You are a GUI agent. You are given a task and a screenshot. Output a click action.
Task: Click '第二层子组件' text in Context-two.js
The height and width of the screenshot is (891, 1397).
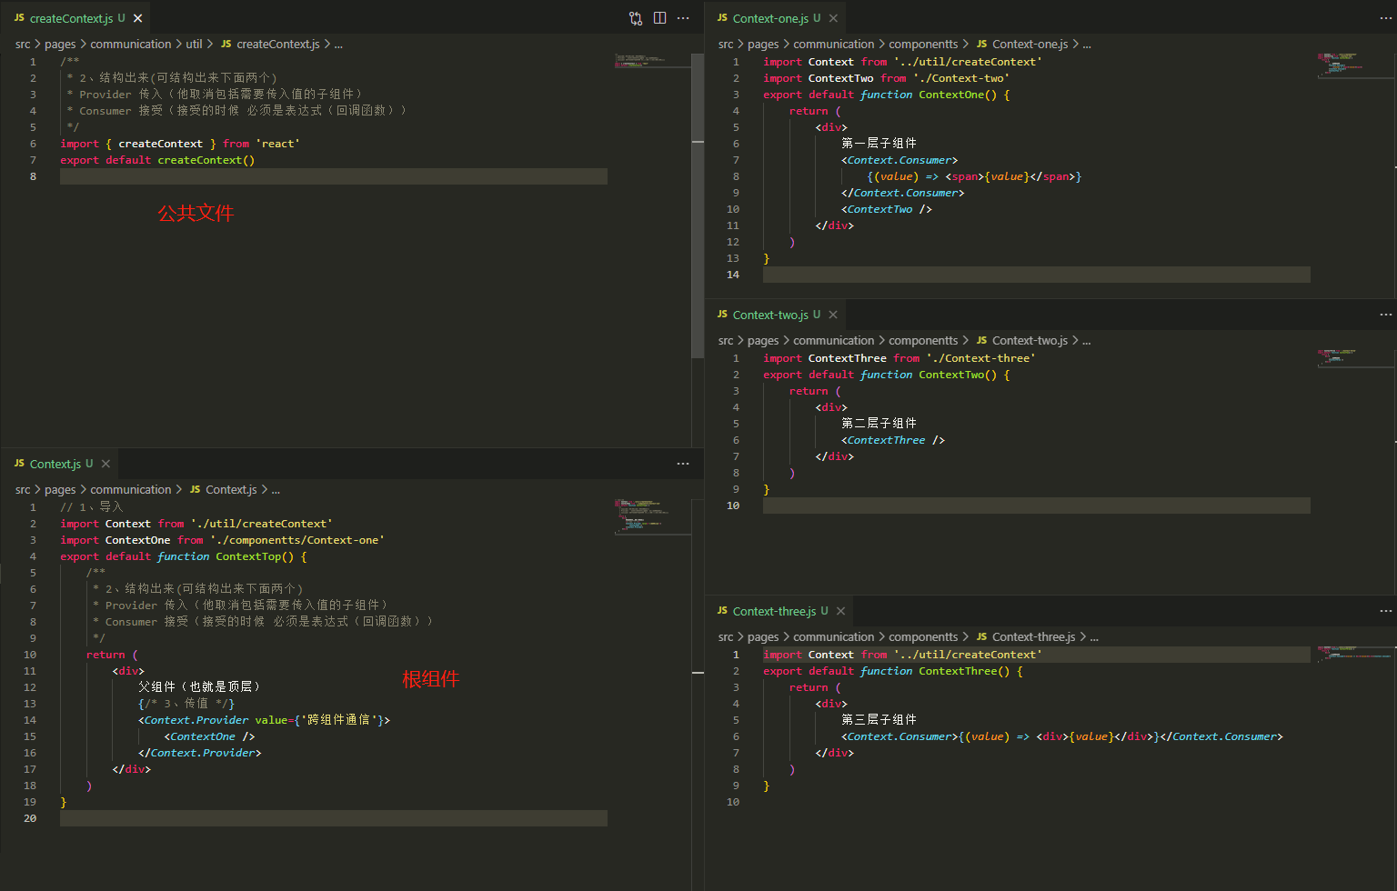pyautogui.click(x=879, y=424)
